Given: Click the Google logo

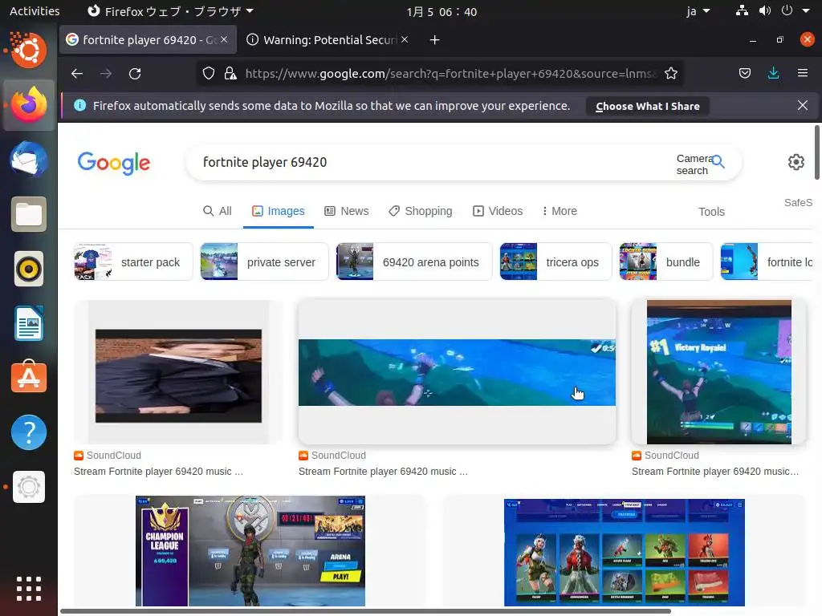Looking at the screenshot, I should click(x=114, y=163).
